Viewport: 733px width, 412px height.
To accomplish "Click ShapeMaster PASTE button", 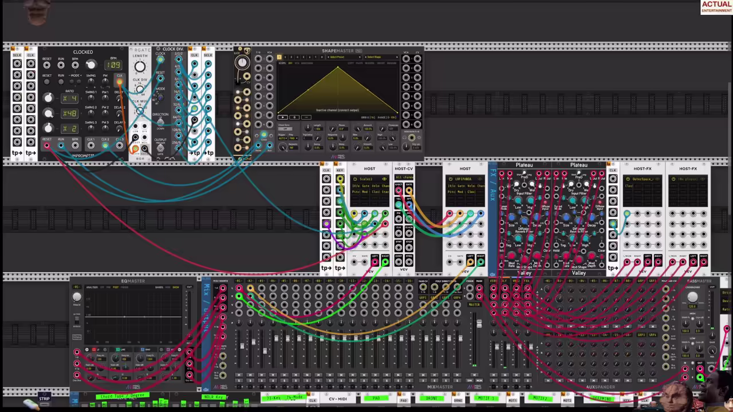I will (359, 63).
